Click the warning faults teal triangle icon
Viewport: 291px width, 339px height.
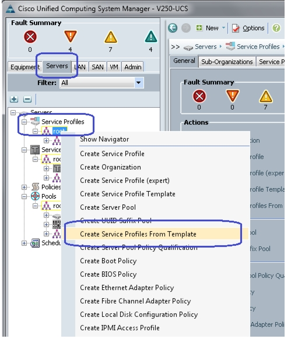tap(150, 36)
